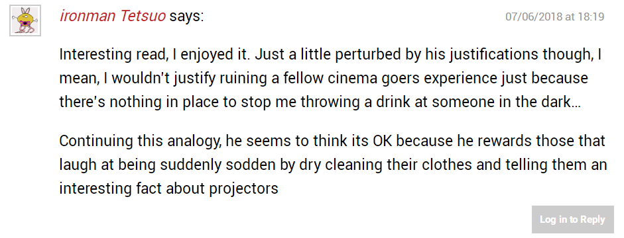Click the 07/06/2018 at 18:19 timestamp
The height and width of the screenshot is (238, 624).
(555, 17)
